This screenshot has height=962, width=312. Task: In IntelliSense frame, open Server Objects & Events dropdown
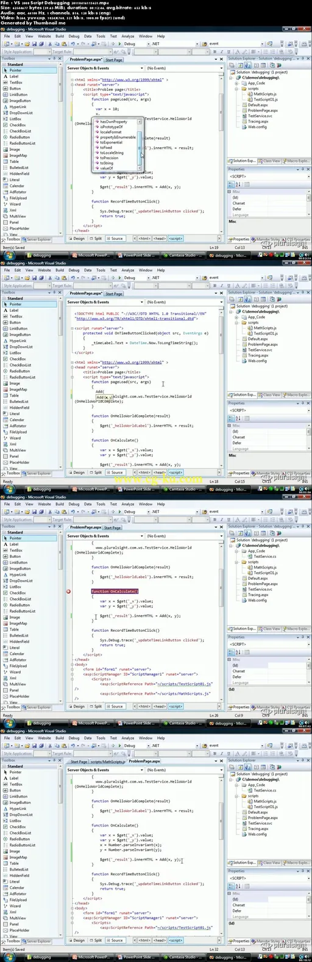(105, 68)
